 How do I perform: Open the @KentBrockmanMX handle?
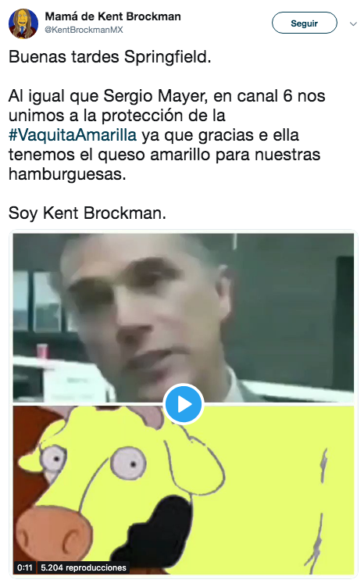[84, 30]
